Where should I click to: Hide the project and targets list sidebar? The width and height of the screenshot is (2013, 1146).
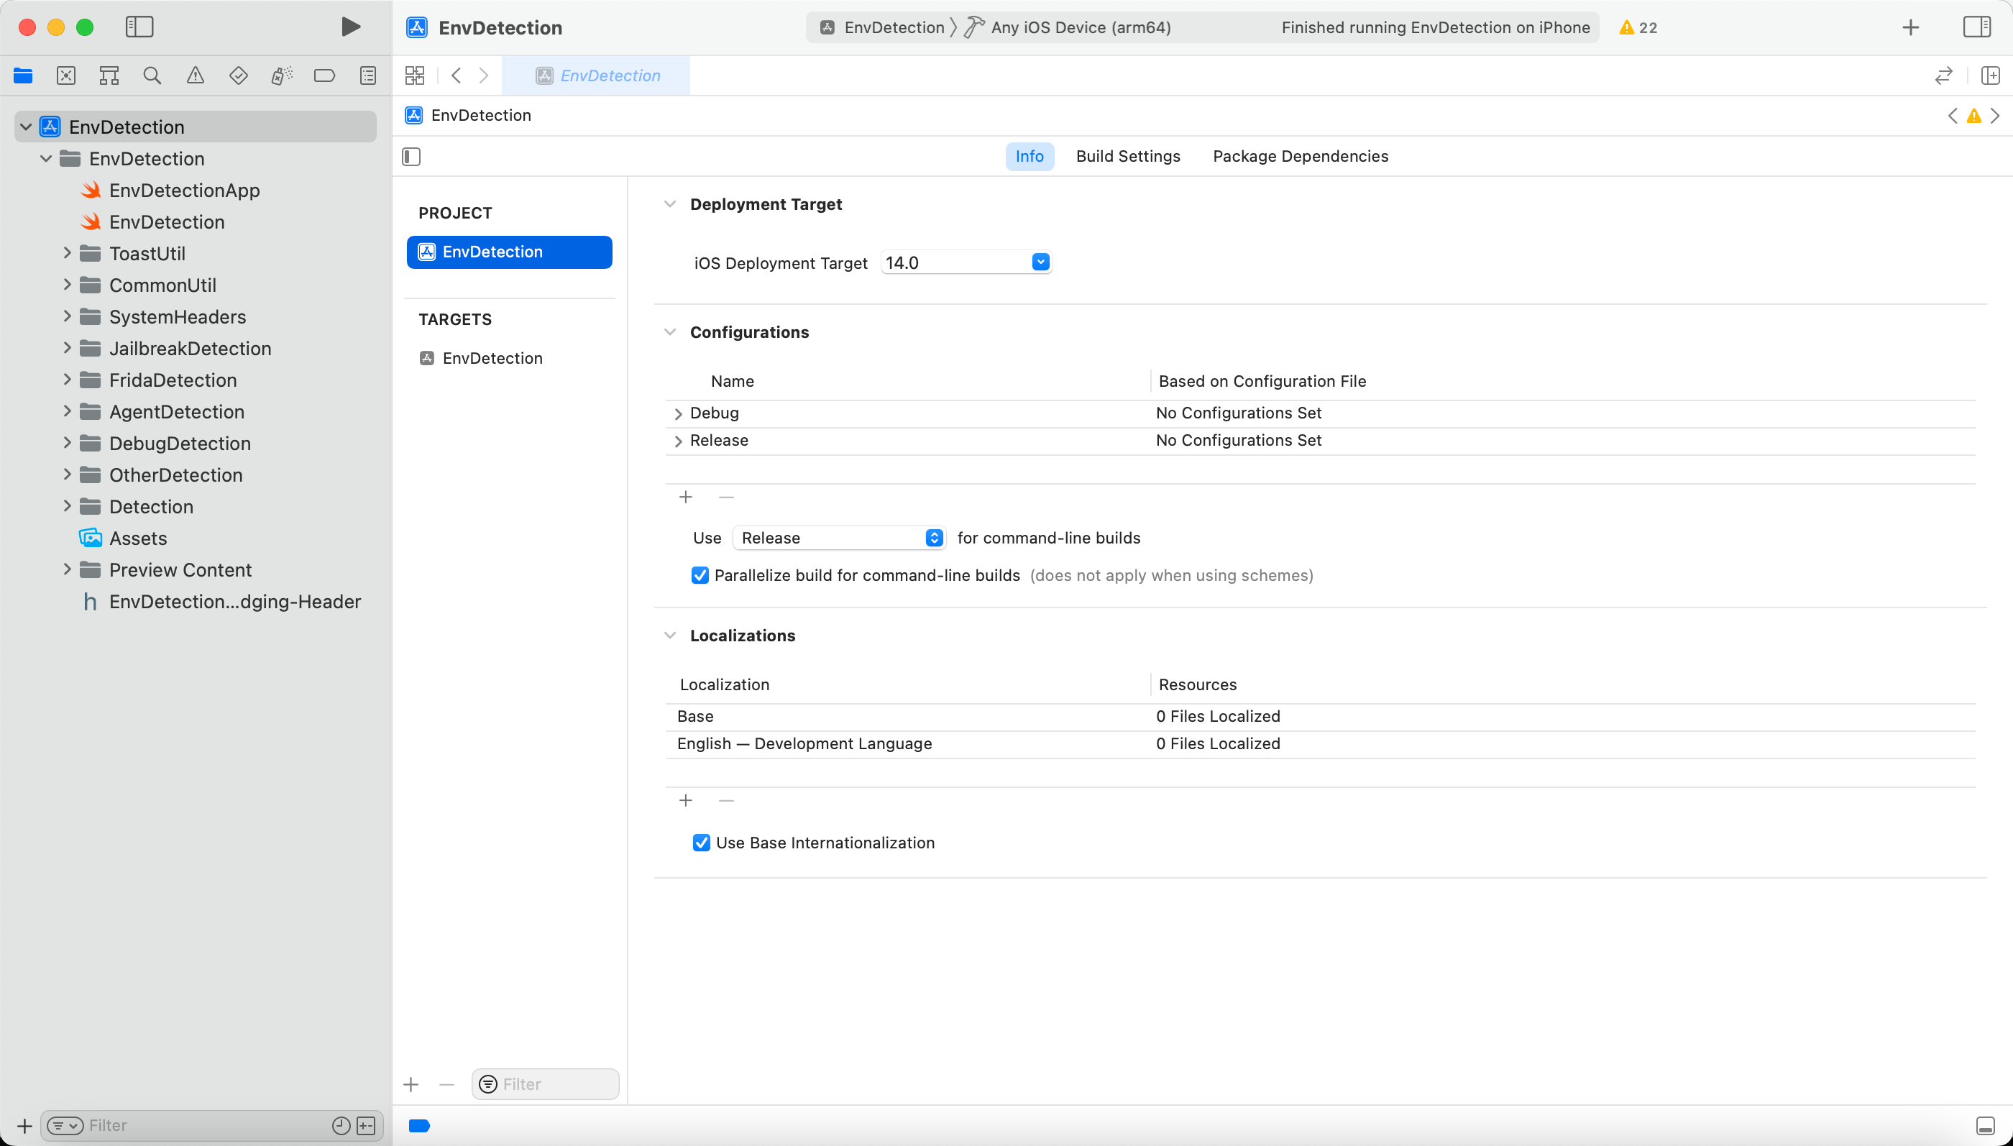(x=411, y=157)
